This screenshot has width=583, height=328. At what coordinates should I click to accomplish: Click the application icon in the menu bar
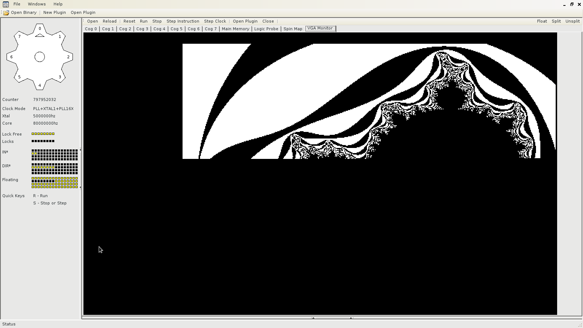(x=5, y=4)
